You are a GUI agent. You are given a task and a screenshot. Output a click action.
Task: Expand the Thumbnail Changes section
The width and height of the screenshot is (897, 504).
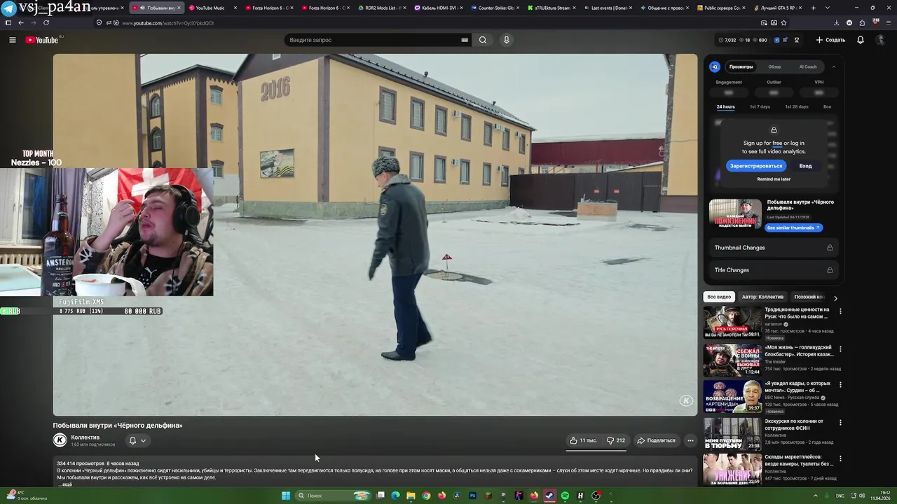tap(774, 248)
